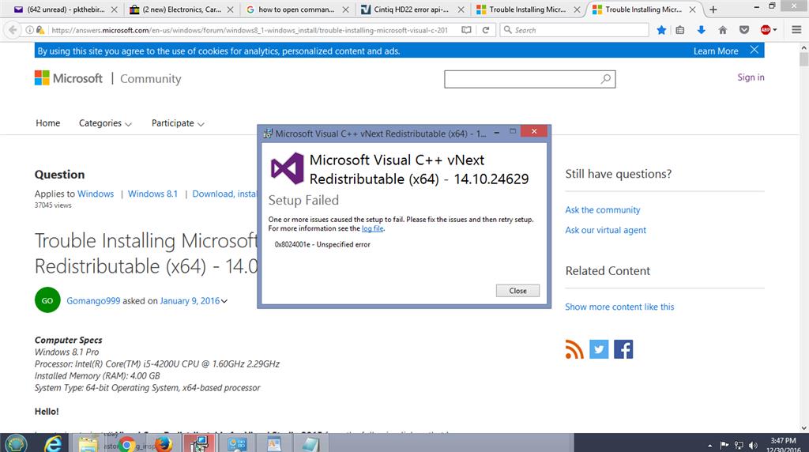Click the community search magnifier icon
809x452 pixels.
606,78
